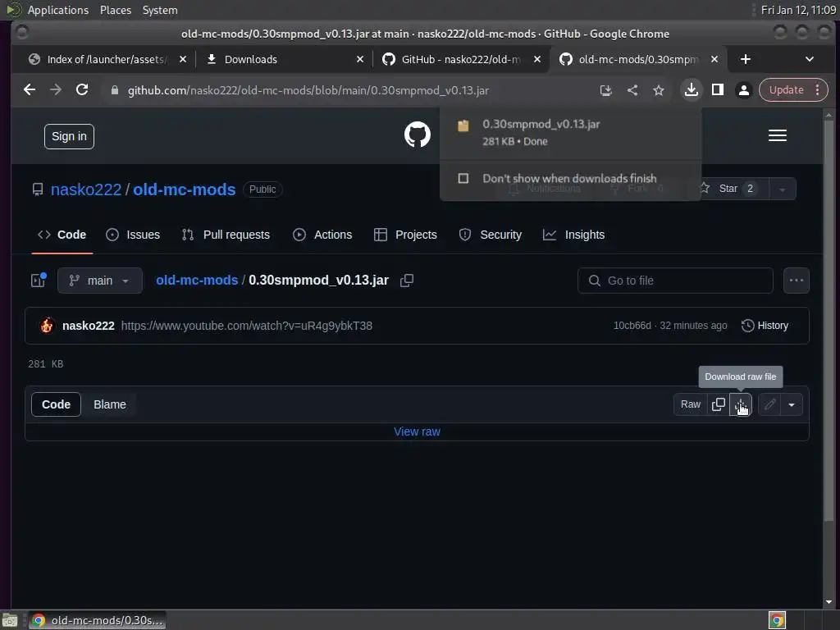The image size is (840, 630).
Task: Open nasko222 owner link
Action: coord(85,189)
